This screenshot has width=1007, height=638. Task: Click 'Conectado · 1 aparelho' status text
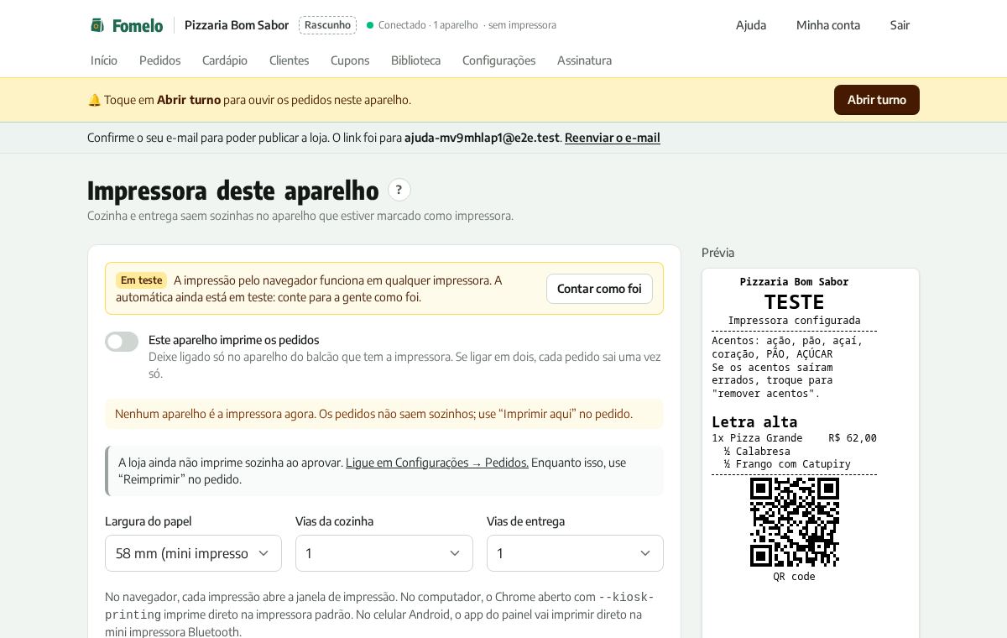tap(428, 25)
